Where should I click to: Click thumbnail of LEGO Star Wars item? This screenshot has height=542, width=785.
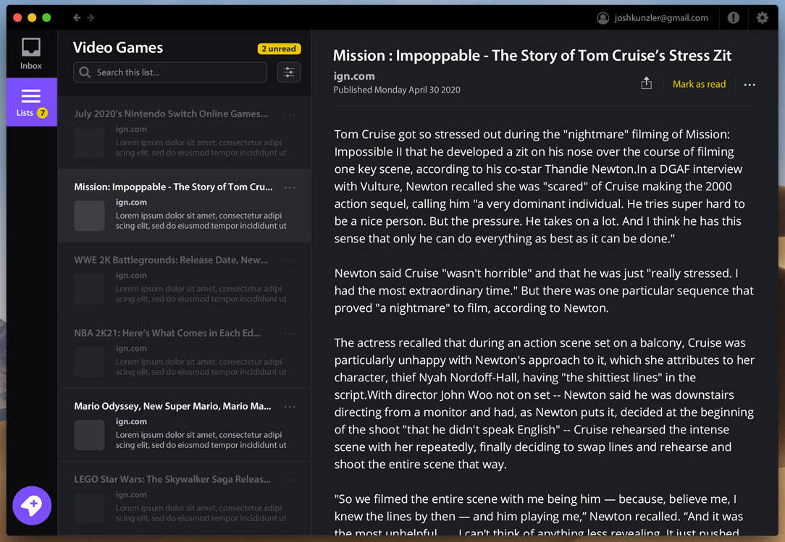pos(90,508)
